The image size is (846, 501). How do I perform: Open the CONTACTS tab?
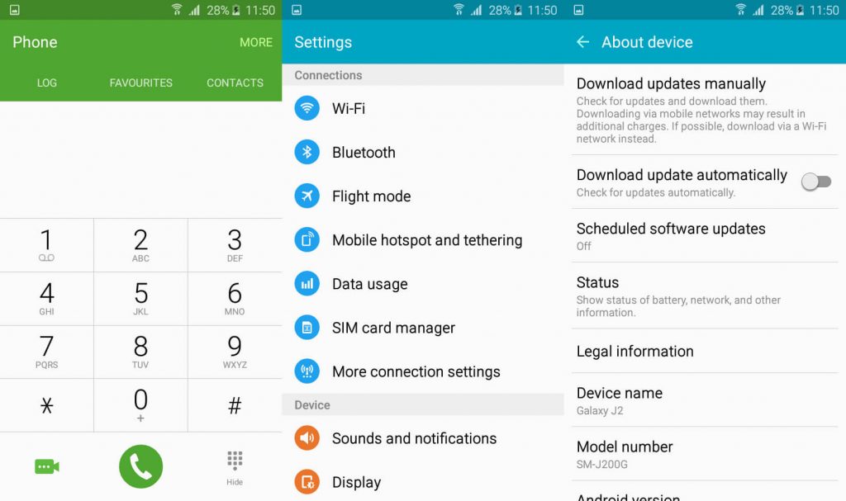pos(235,83)
